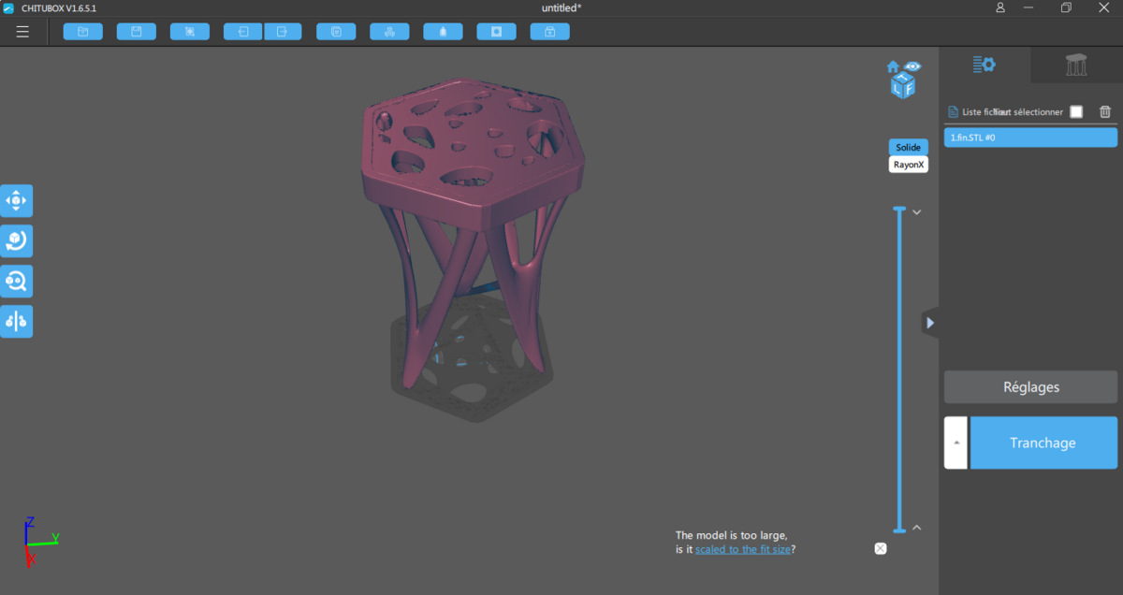Click the save project floppy icon
The height and width of the screenshot is (595, 1123).
click(136, 32)
